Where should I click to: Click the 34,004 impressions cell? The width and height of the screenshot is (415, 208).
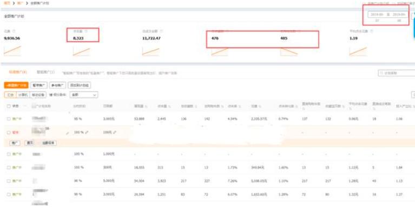139,181
